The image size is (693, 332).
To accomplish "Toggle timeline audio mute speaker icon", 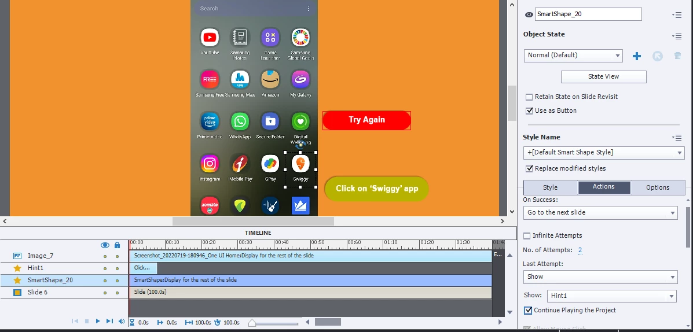I will pos(122,322).
